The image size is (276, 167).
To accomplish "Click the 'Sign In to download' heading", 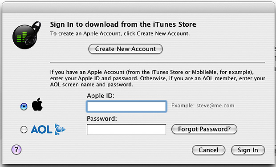I will pyautogui.click(x=123, y=24).
